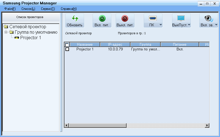The width and height of the screenshot is (220, 137).
Task: Open the ВыкПуст. dropdown arrow
Action: click(x=189, y=25)
